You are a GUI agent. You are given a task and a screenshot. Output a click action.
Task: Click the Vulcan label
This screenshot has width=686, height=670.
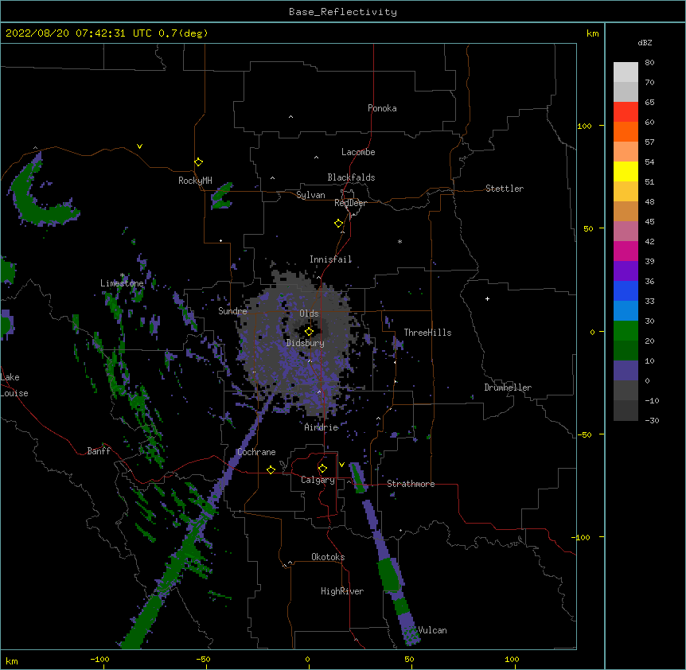pyautogui.click(x=432, y=630)
